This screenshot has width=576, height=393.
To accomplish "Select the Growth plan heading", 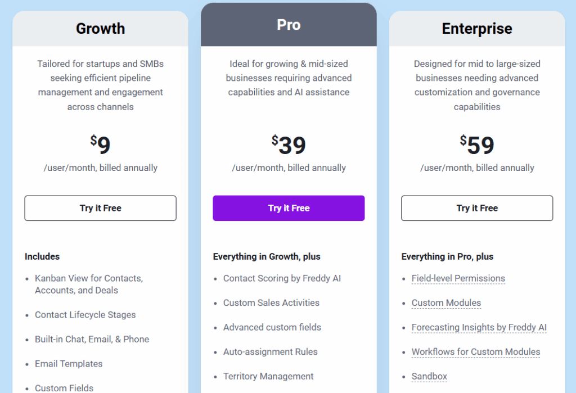I will (100, 29).
